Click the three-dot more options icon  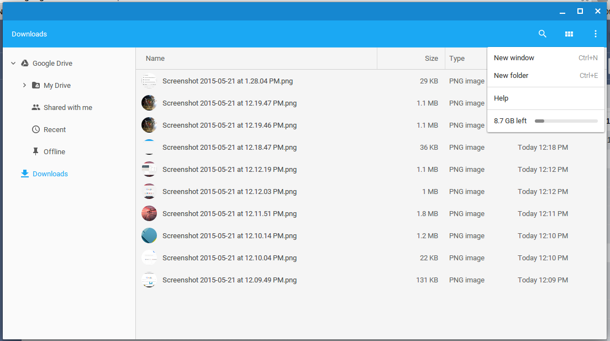(595, 34)
